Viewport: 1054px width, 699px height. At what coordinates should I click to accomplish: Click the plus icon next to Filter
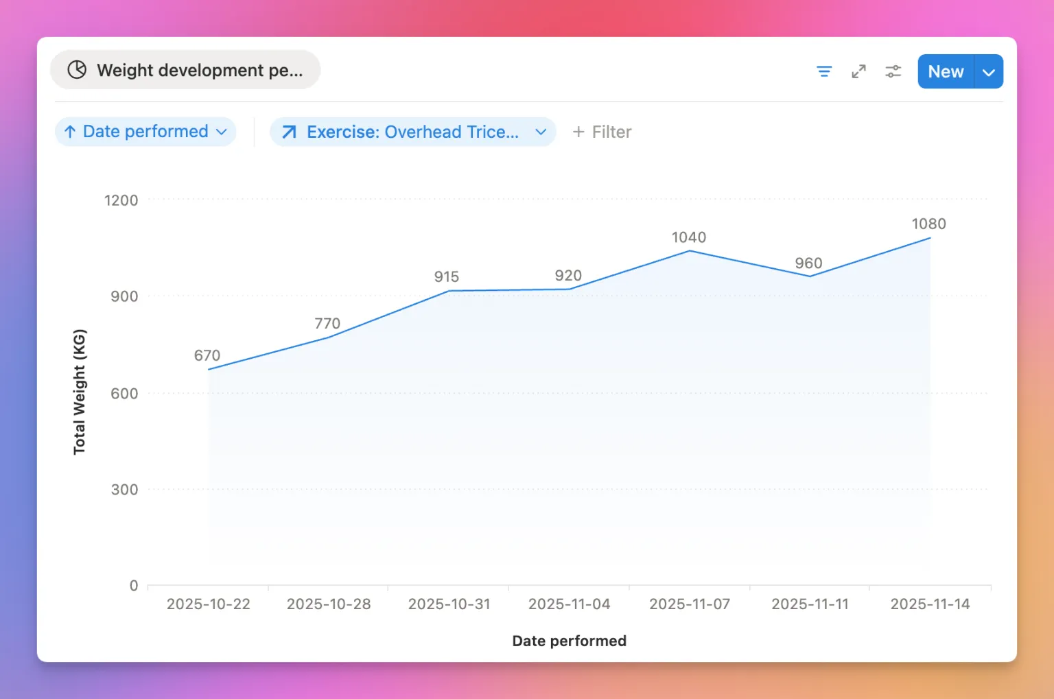578,132
